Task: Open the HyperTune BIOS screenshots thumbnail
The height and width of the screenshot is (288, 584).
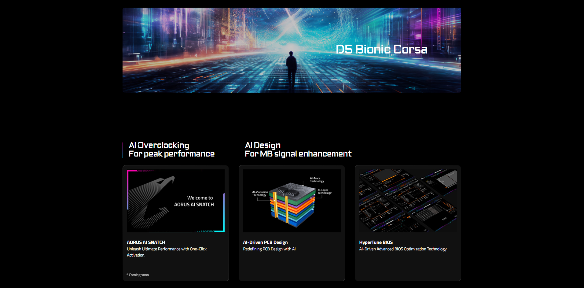Action: click(408, 201)
